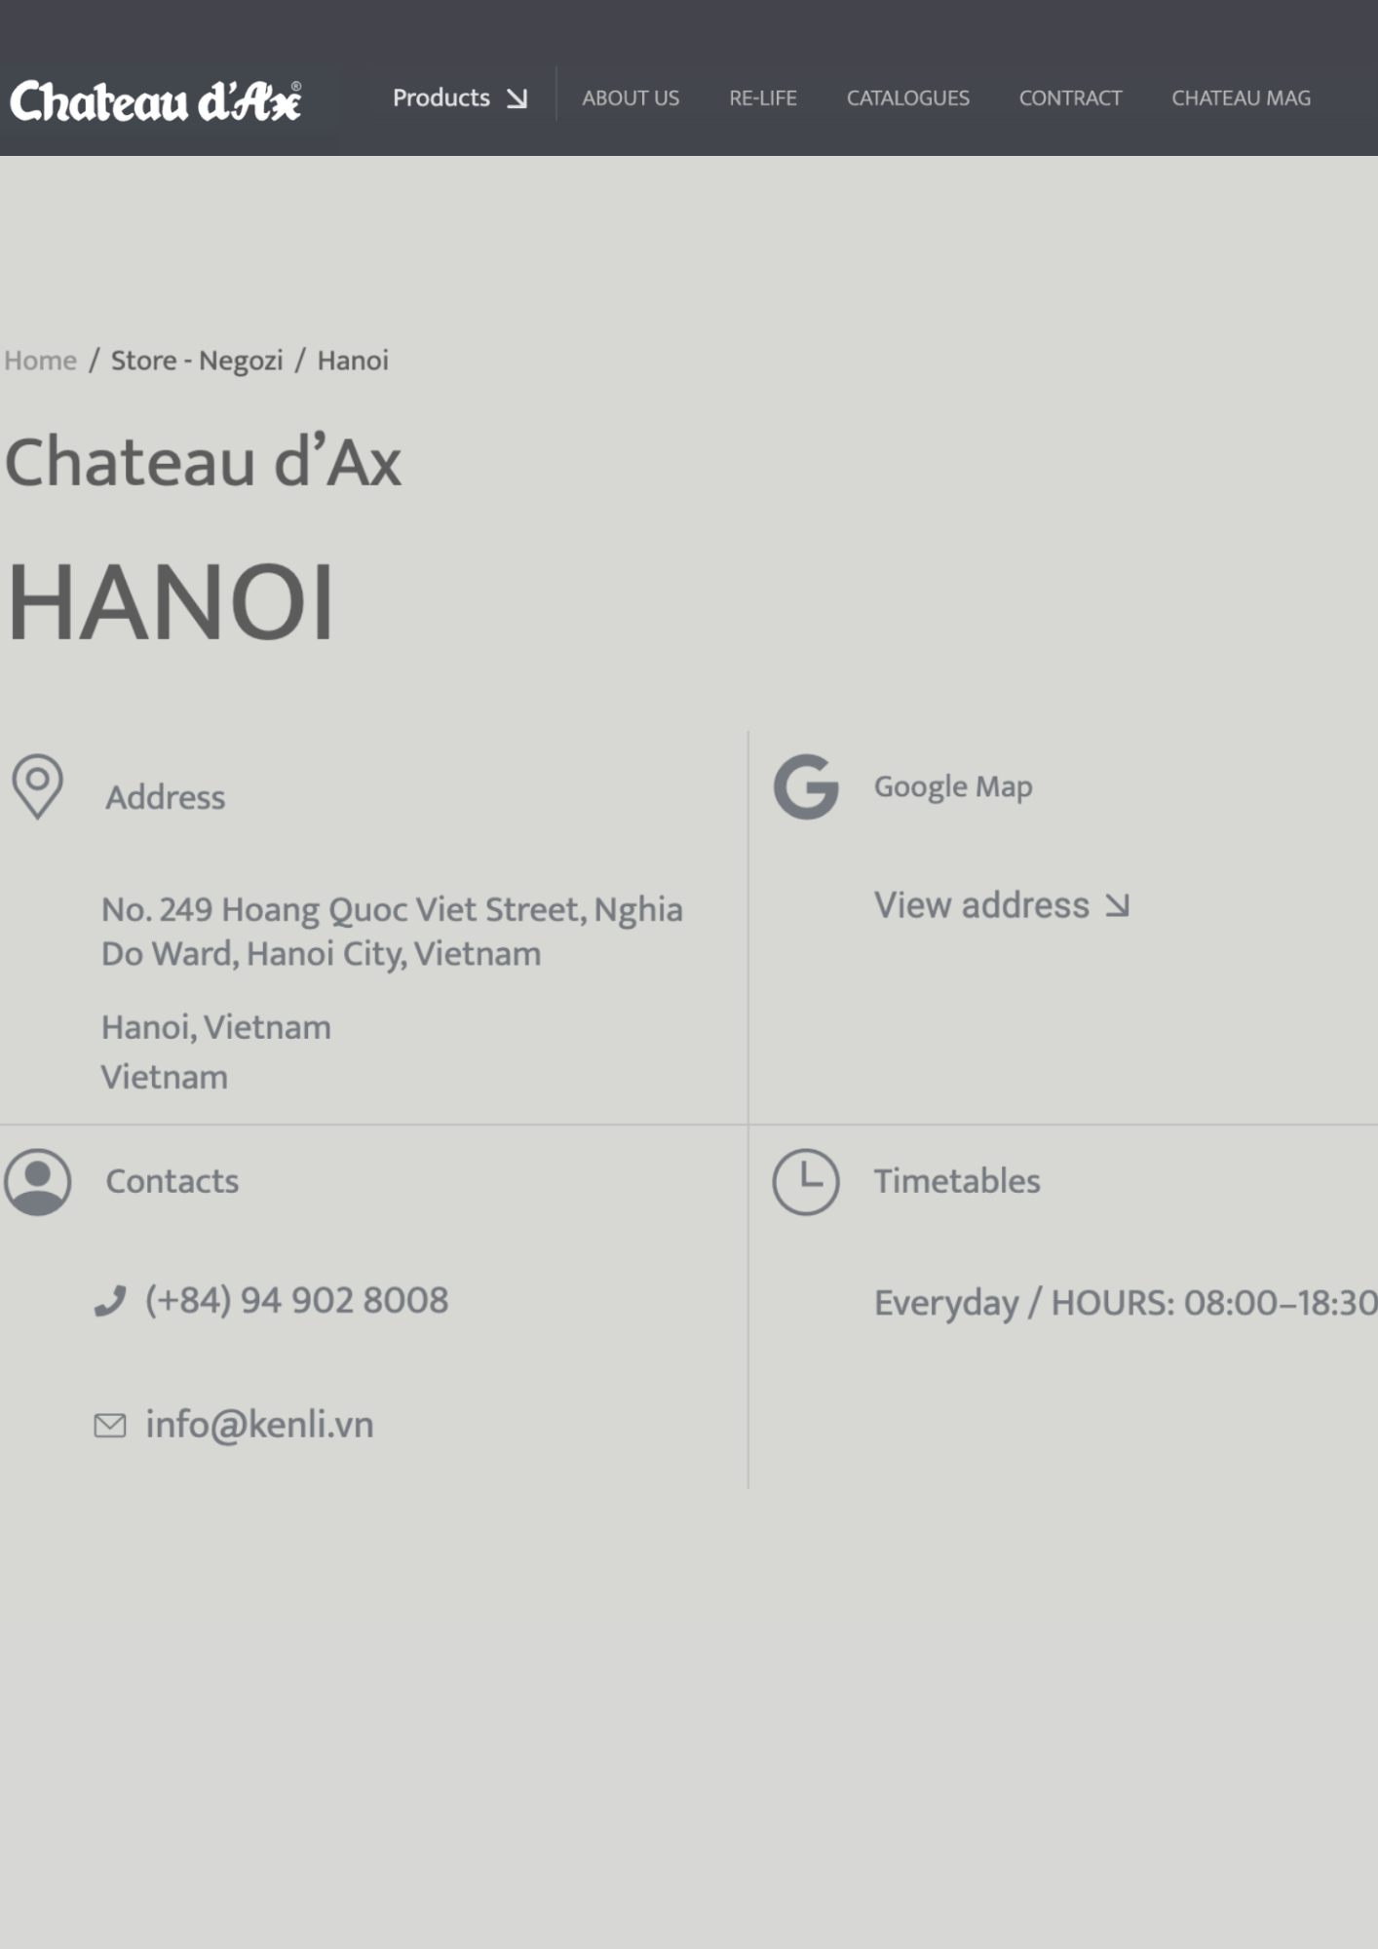Open Store - Negozi breadcrumb link
The width and height of the screenshot is (1378, 1949).
(197, 361)
